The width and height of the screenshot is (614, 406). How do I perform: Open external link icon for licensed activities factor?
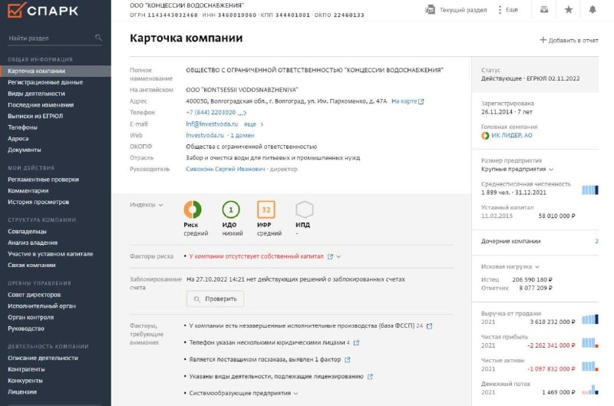(x=370, y=376)
